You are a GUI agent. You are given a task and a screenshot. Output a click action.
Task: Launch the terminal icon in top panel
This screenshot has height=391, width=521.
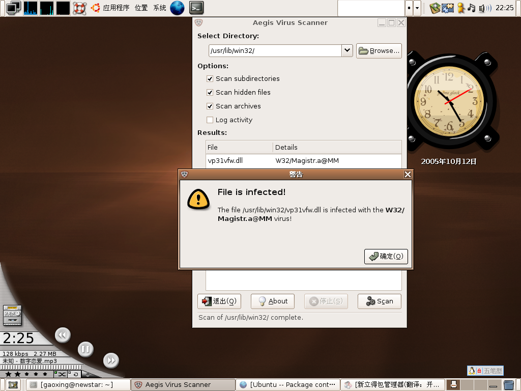[196, 8]
